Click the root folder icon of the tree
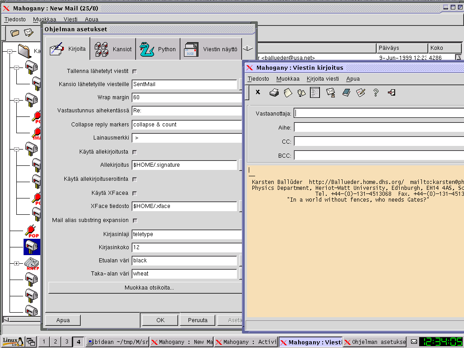 (24, 51)
